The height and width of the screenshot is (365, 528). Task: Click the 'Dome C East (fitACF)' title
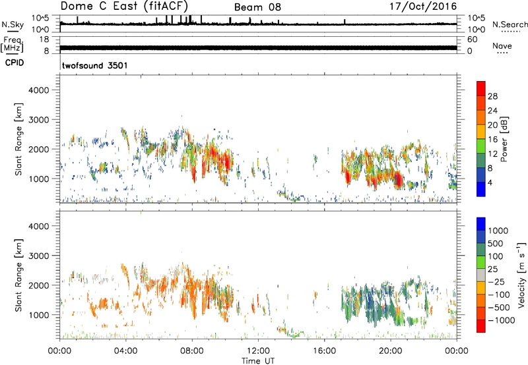coord(124,6)
